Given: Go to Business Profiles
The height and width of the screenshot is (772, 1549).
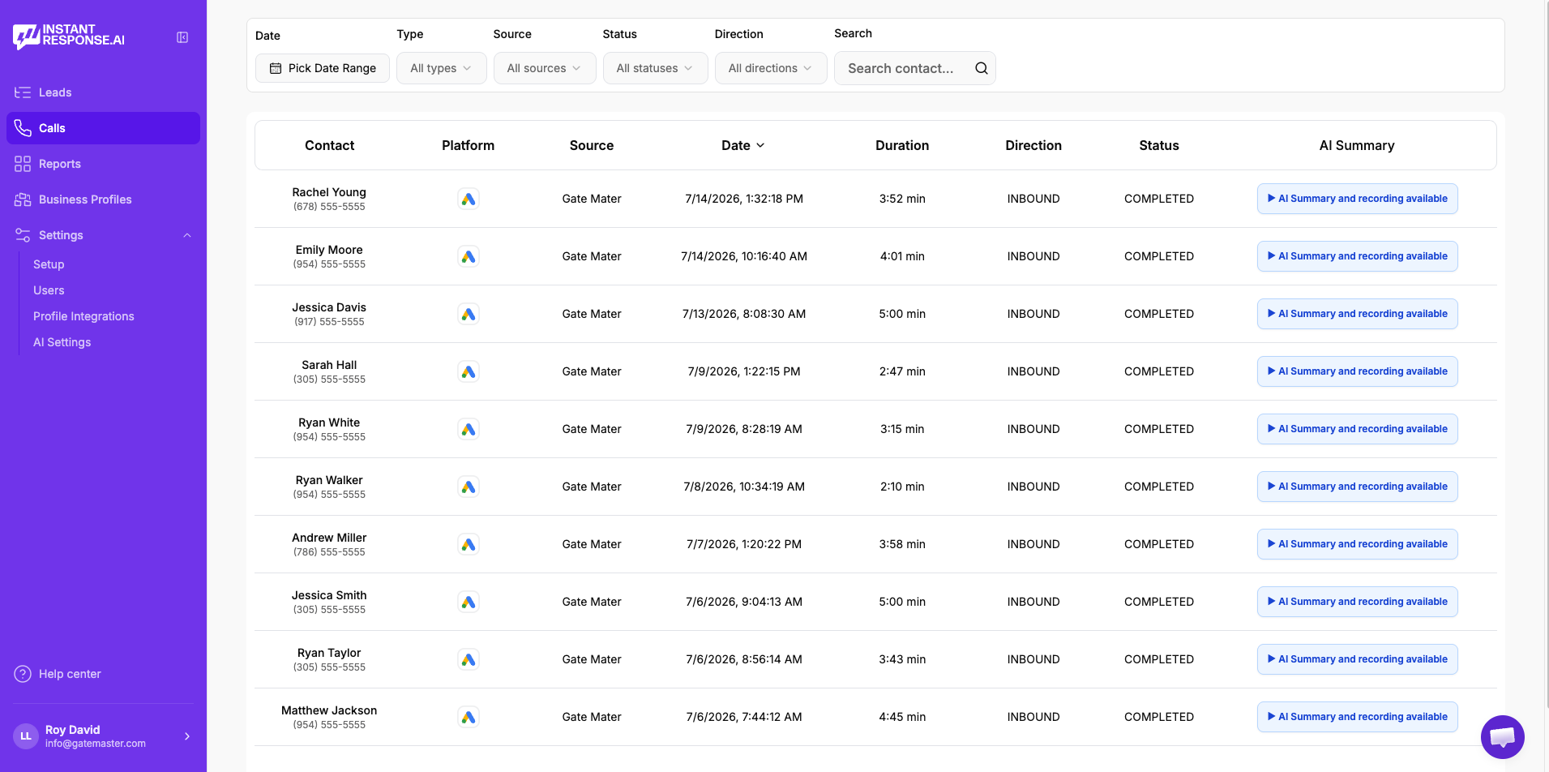Looking at the screenshot, I should (103, 199).
